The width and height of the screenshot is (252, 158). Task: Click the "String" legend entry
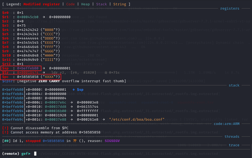pyautogui.click(x=120, y=4)
